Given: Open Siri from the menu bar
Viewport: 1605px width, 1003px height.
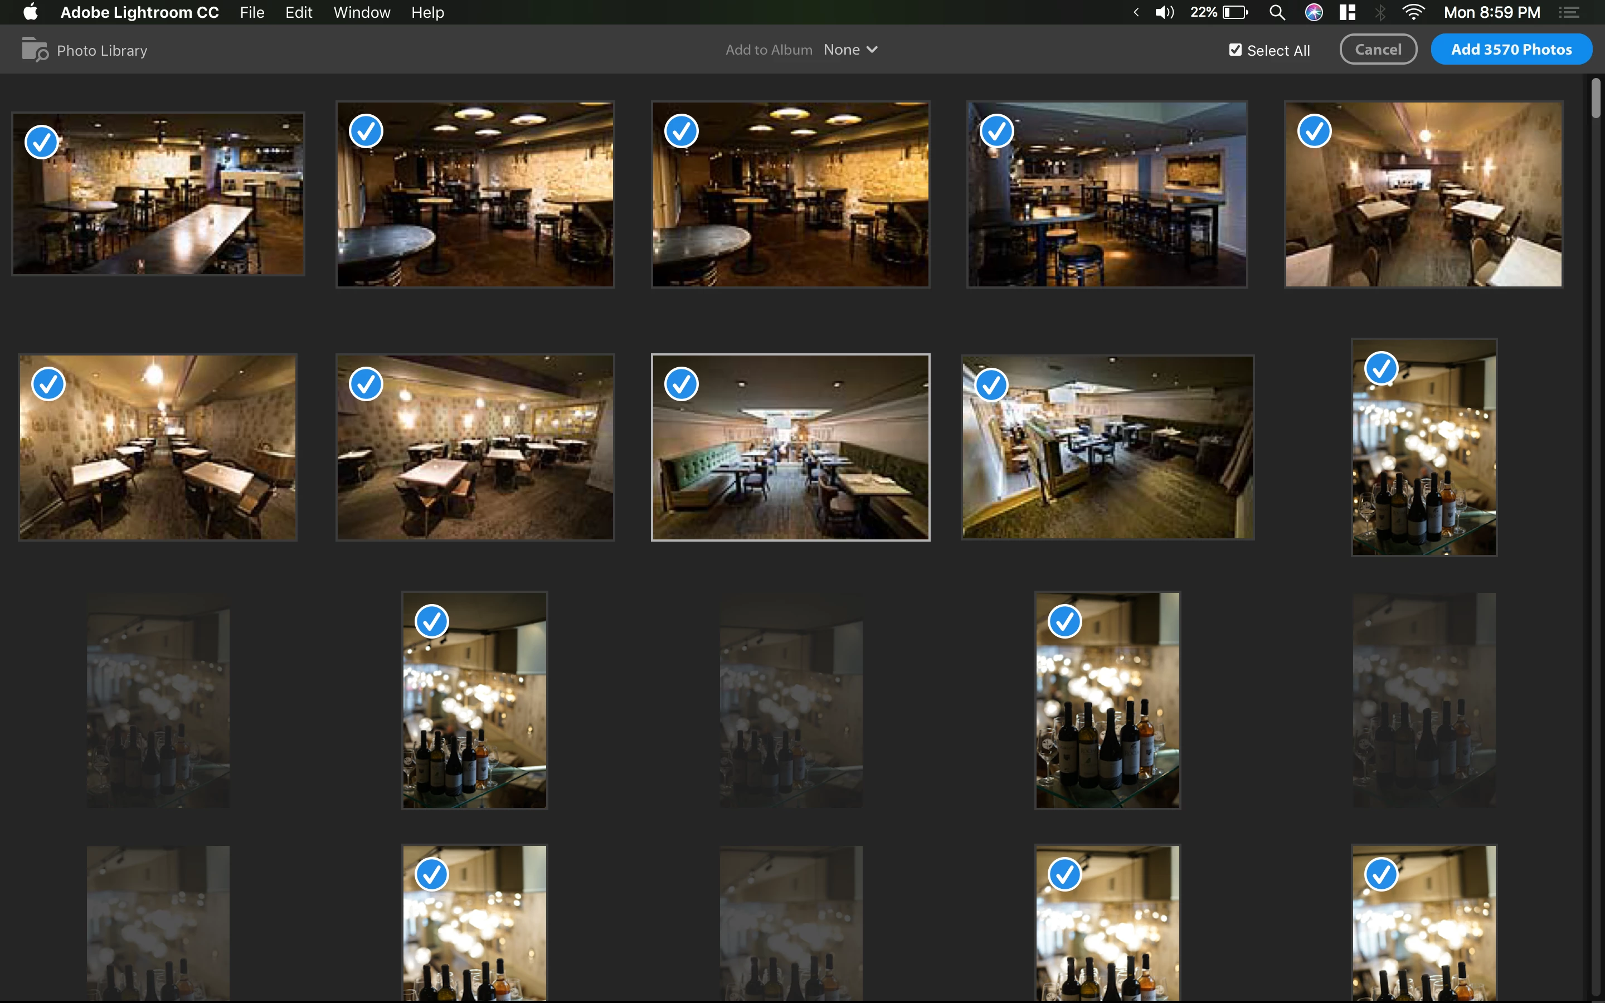Looking at the screenshot, I should click(1313, 13).
